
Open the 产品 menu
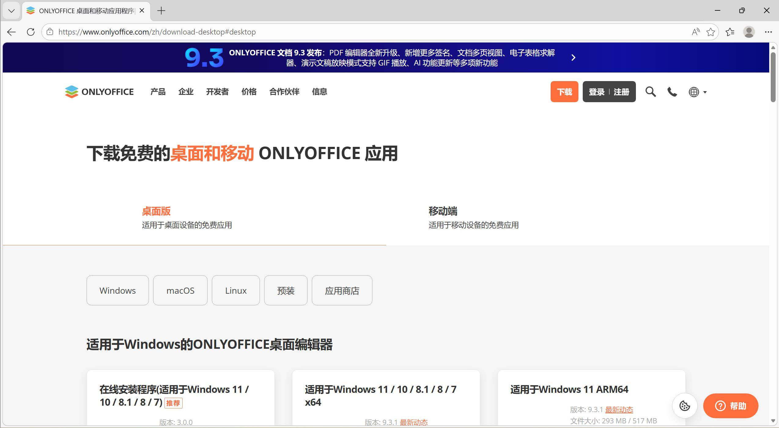point(158,92)
